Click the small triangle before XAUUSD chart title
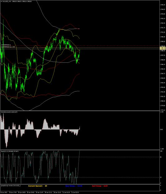Image resolution: width=166 pixels, height=194 pixels. tap(1, 2)
